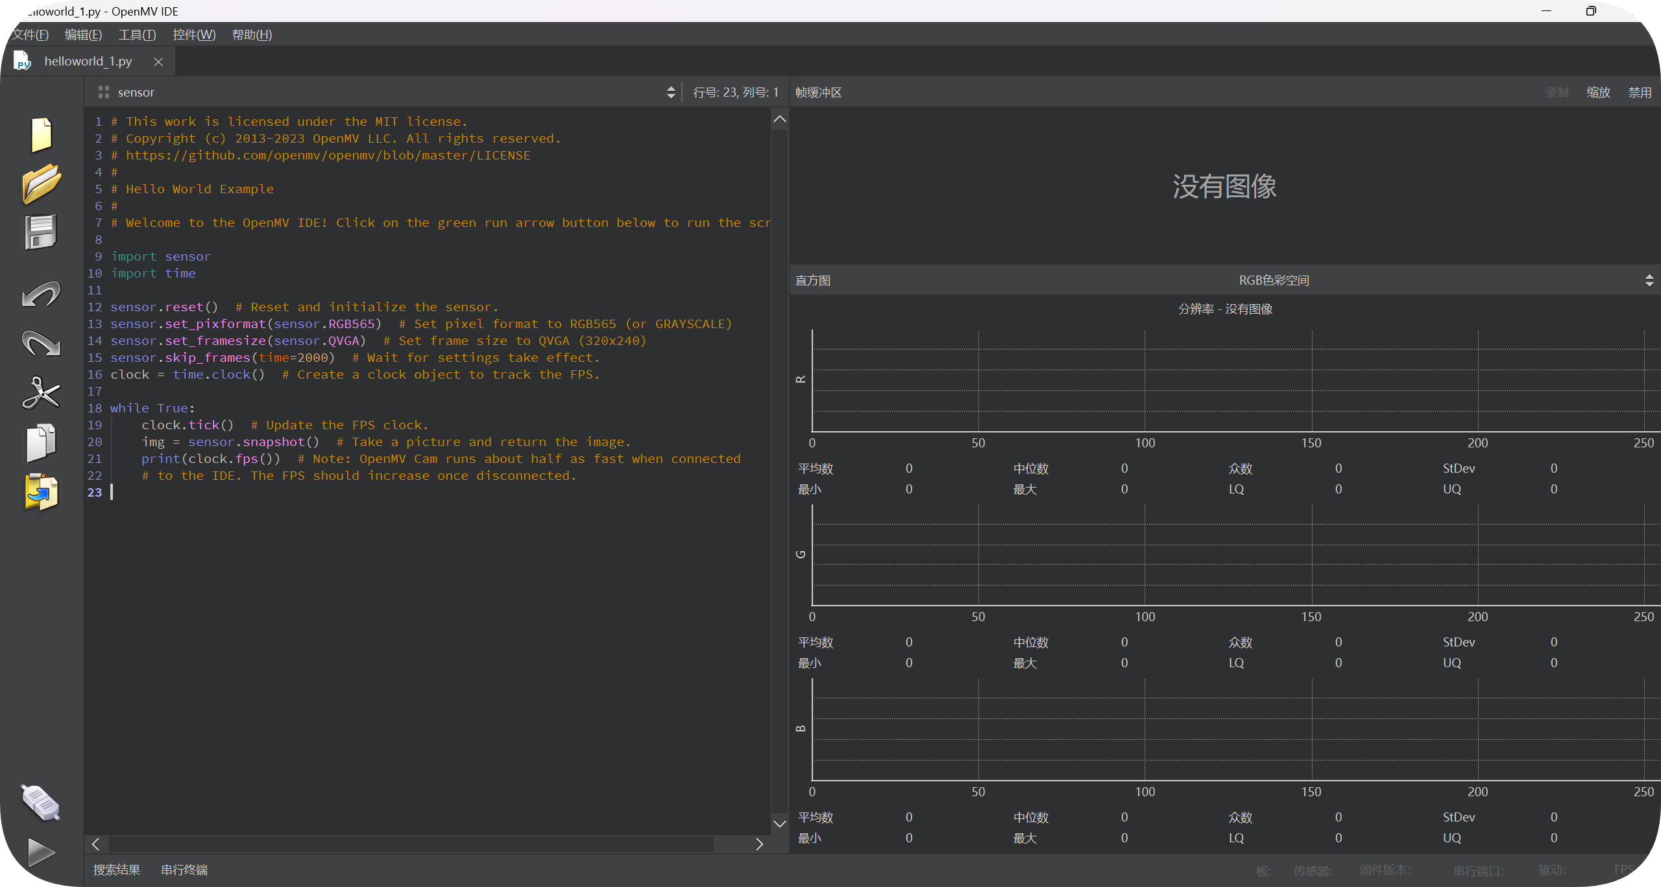Click the 没有图像 framebuffer placeholder

(1224, 186)
